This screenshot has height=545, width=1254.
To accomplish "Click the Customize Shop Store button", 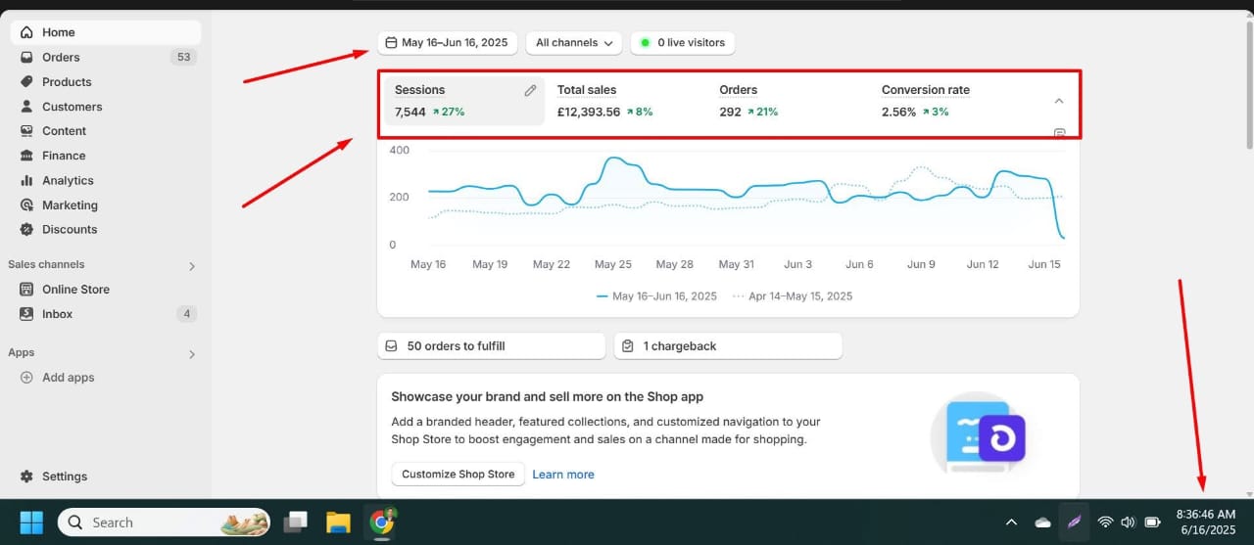I will (x=458, y=475).
